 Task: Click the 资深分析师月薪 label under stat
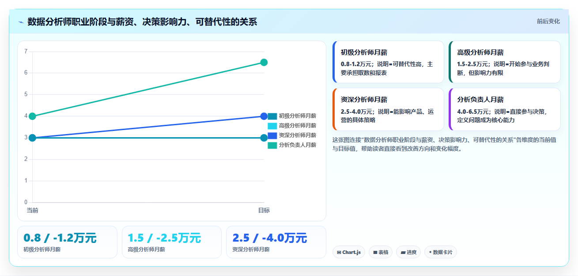(251, 250)
